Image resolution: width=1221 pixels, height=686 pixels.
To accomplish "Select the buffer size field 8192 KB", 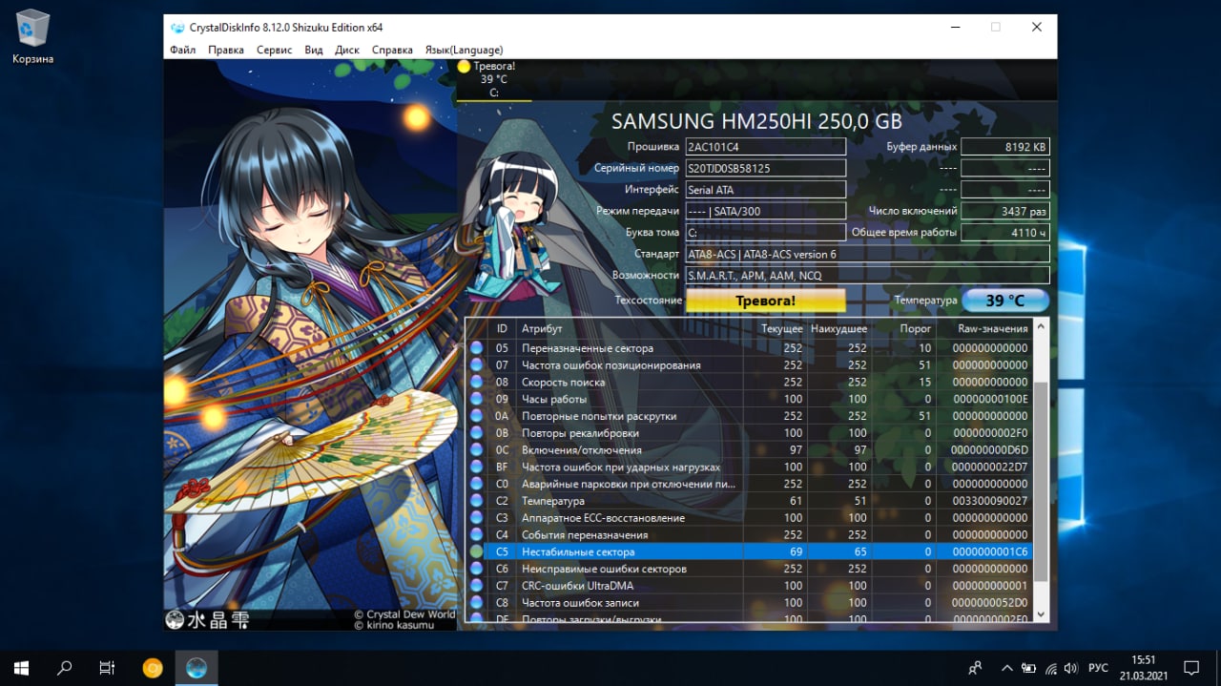I will 1005,147.
